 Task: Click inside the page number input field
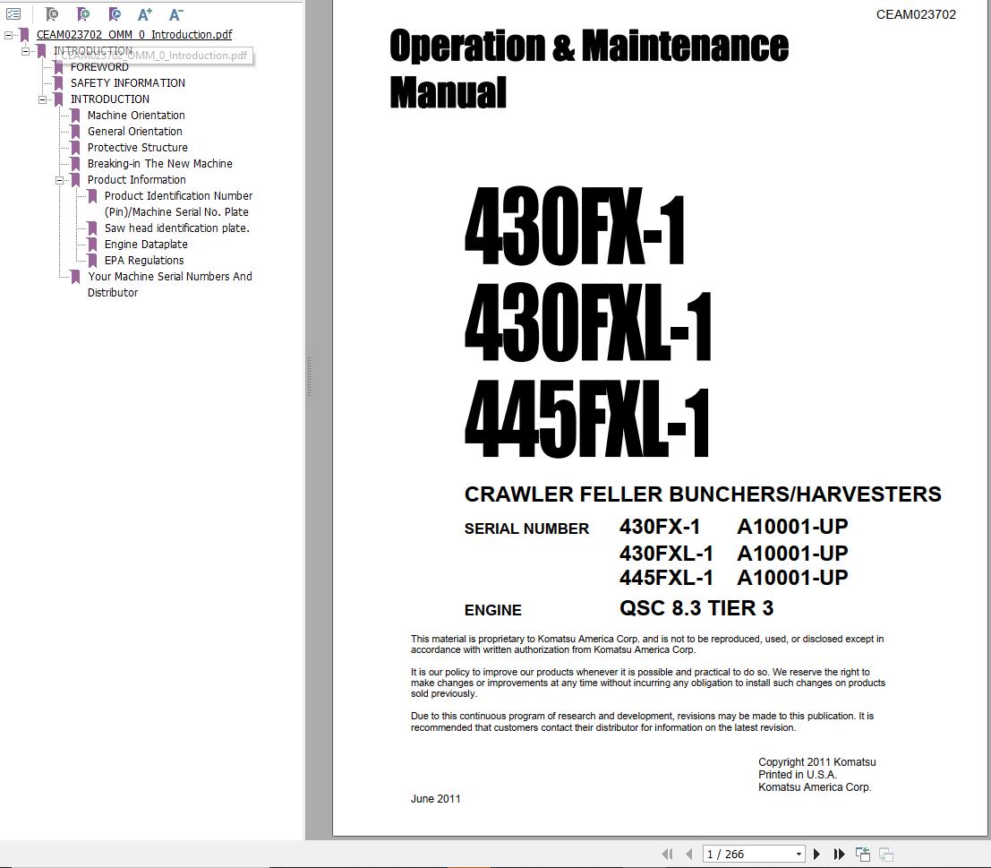pos(734,854)
